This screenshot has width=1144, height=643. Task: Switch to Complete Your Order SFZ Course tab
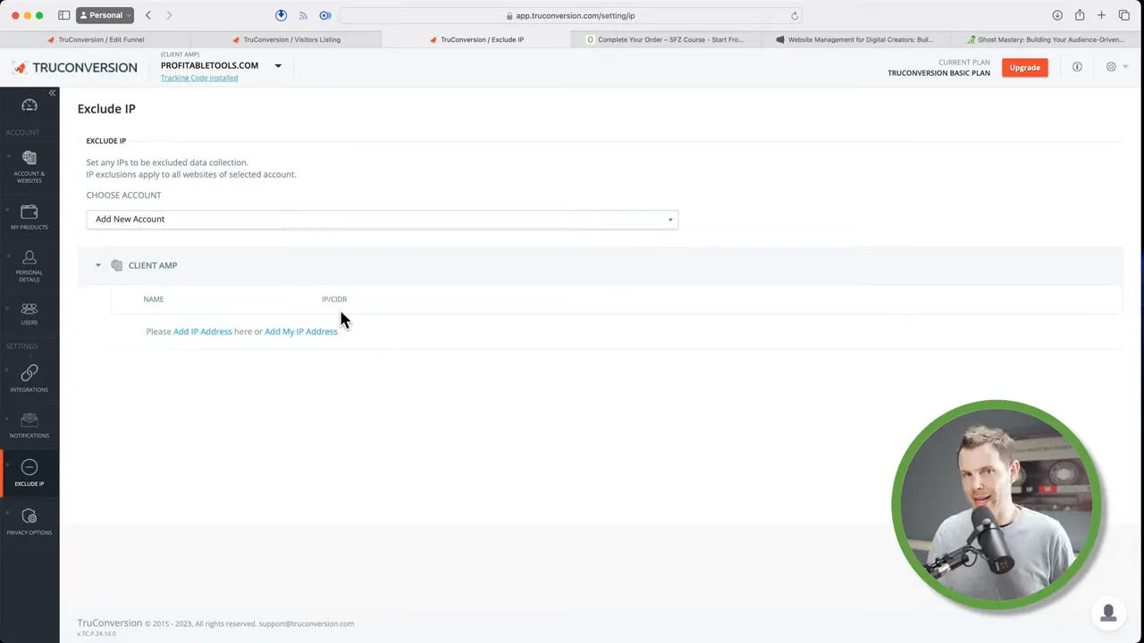[666, 39]
